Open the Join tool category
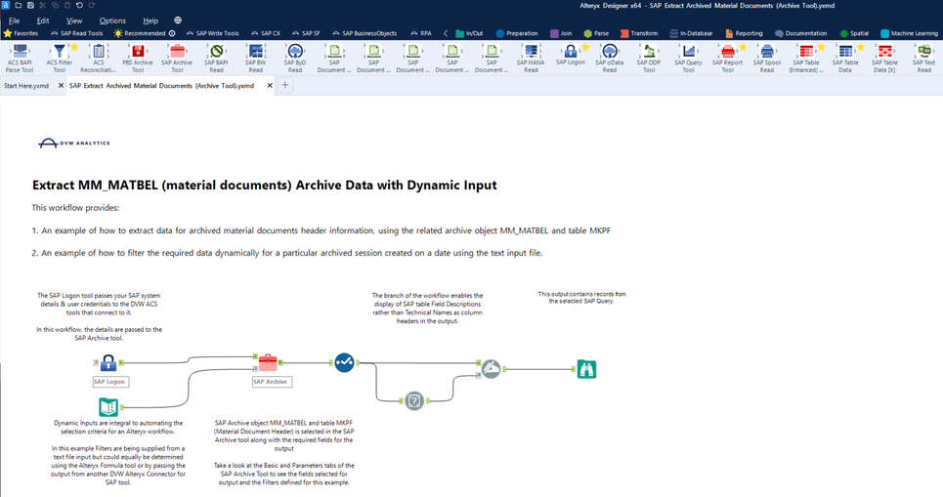Screen dimensions: 943x497 561,33
